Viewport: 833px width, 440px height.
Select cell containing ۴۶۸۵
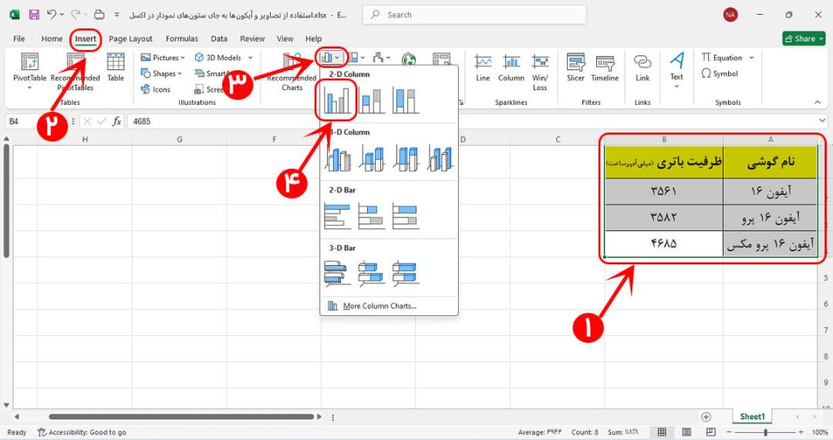coord(663,244)
